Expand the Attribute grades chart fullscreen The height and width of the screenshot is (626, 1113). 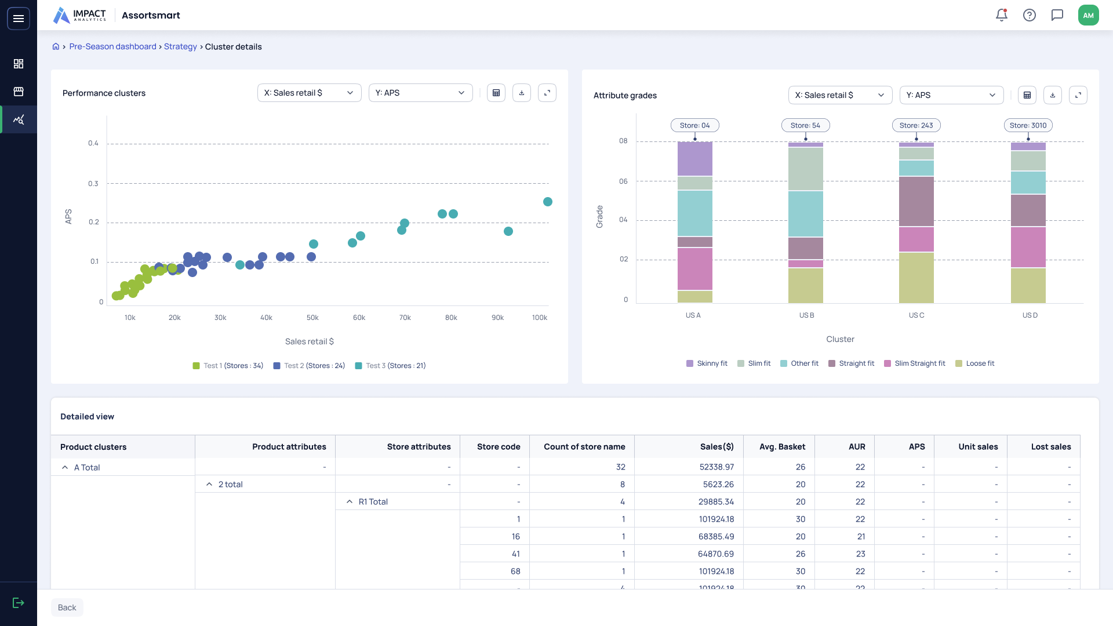click(x=1078, y=95)
